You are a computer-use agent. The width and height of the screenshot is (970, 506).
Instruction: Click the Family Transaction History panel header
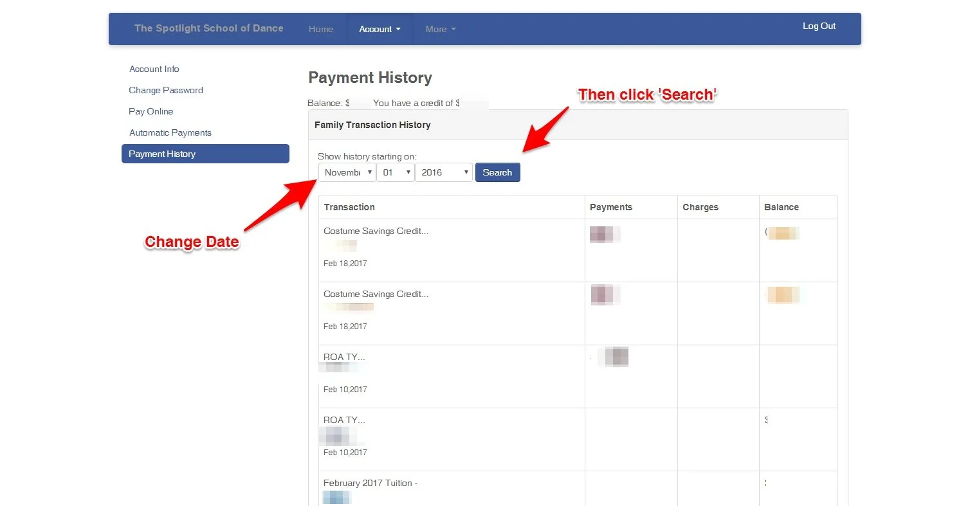578,125
